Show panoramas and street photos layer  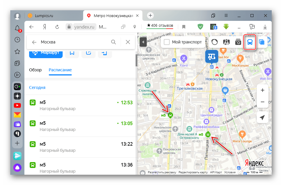point(238,42)
